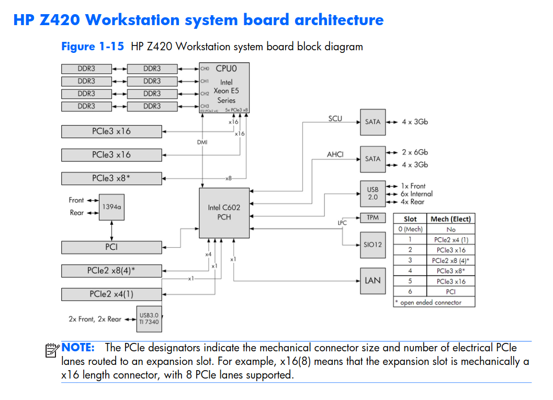The width and height of the screenshot is (553, 400).
Task: Click the 'PCIe3 x16' cell in slot 5 row
Action: (451, 281)
